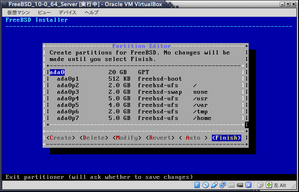Open the ヘルプ menu
The height and width of the screenshot is (192, 299).
pos(91,12)
